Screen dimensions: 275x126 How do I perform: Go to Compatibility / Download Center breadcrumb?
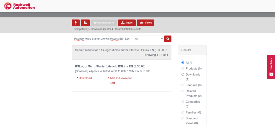(92, 29)
